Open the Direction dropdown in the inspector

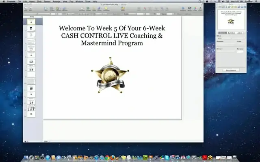226,44
